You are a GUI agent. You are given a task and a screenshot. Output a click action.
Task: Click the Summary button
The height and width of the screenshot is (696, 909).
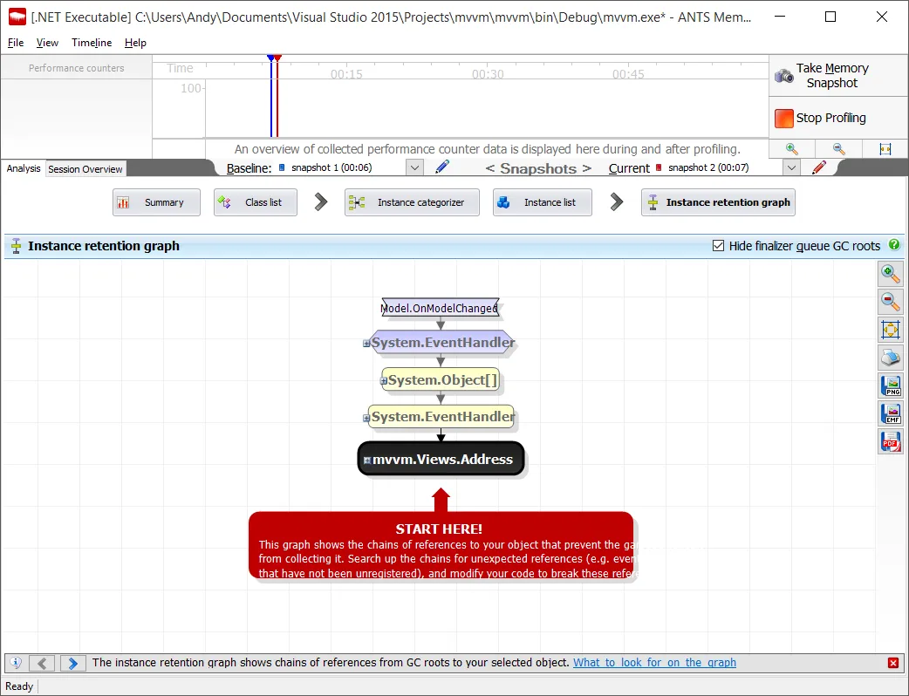[156, 202]
